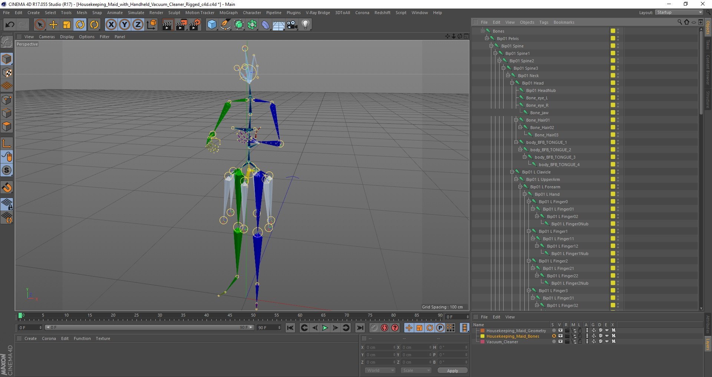712x377 pixels.
Task: Click the Undo arrow icon
Action: click(x=10, y=25)
